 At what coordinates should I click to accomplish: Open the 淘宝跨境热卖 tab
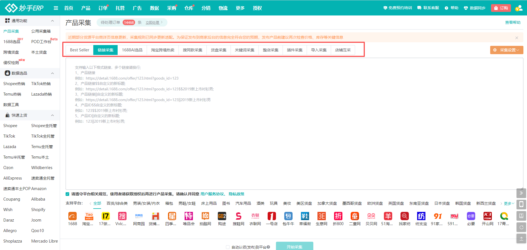click(163, 50)
